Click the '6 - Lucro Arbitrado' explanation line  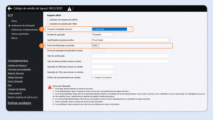click(x=86, y=104)
